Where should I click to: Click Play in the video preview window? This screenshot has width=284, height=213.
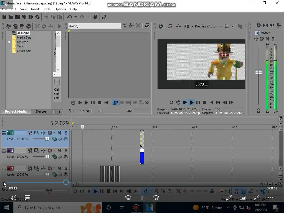[191, 103]
